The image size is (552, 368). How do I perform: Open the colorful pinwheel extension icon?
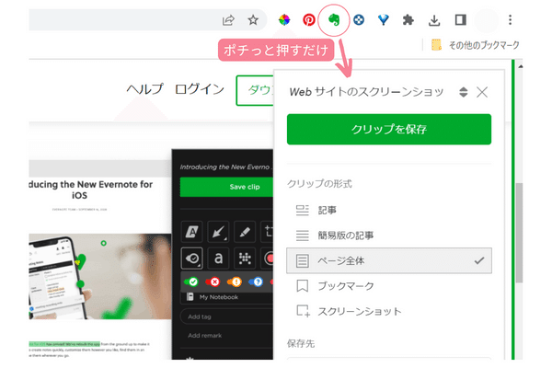coord(284,20)
